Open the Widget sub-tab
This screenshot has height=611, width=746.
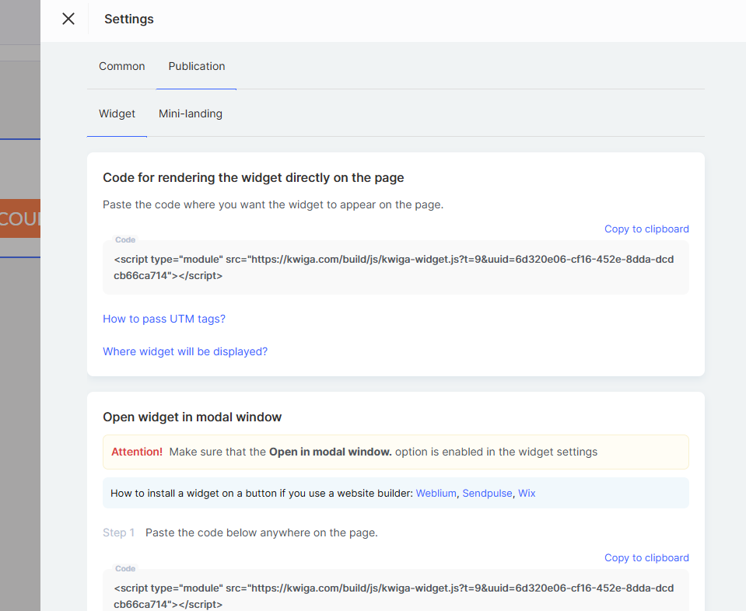pyautogui.click(x=117, y=113)
